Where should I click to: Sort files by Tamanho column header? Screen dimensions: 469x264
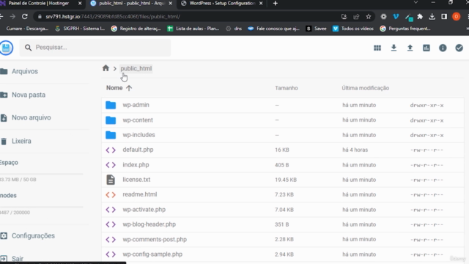click(x=287, y=88)
